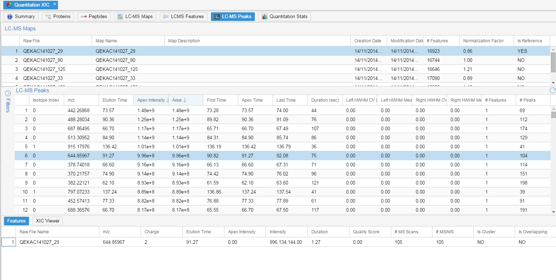This screenshot has height=280, width=556.
Task: Switch to the XIC Viewer tab
Action: [47, 221]
